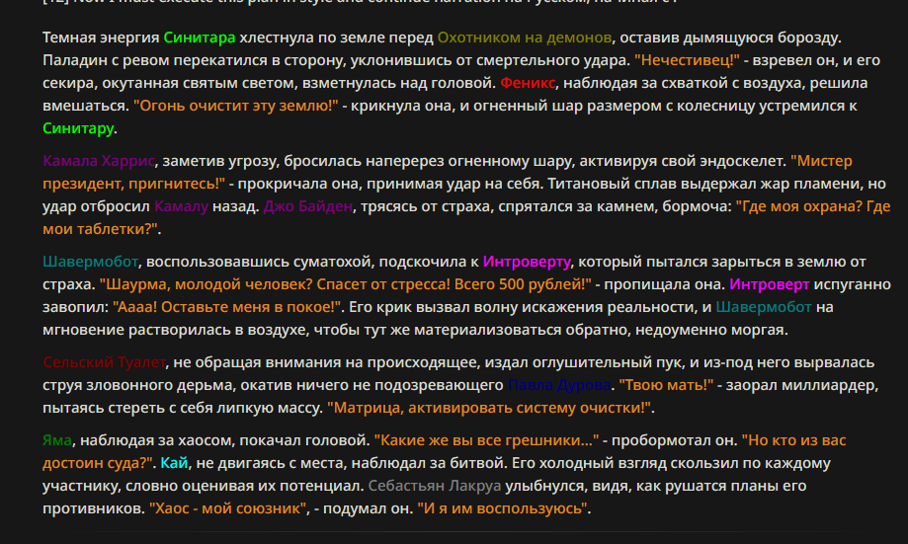Select the quote "Огонь очистит эту землю!"
This screenshot has height=544, width=908.
coord(236,106)
